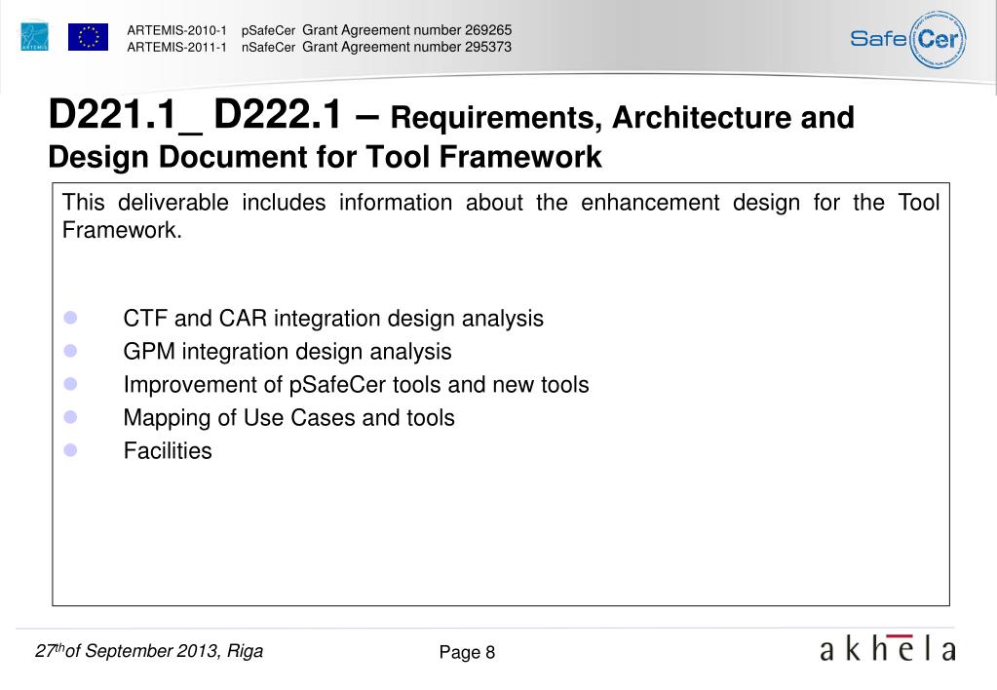Click the 'This deliverable includes information' paragraph

500,216
